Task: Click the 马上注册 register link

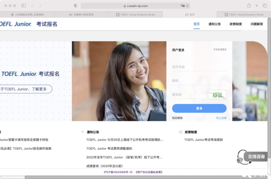Action: point(221,118)
